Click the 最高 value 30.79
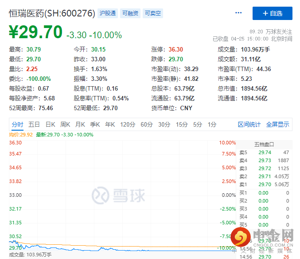The width and height of the screenshot is (300, 259). pos(34,49)
